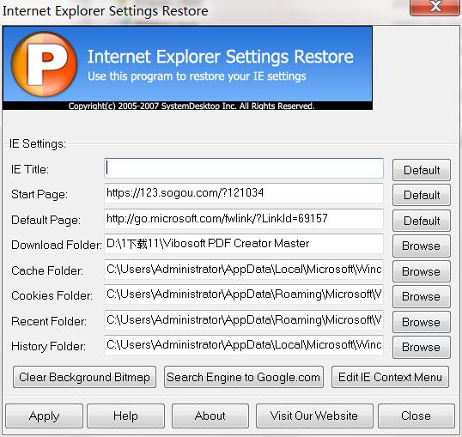
Task: Set Search Engine to Google.com
Action: click(244, 377)
